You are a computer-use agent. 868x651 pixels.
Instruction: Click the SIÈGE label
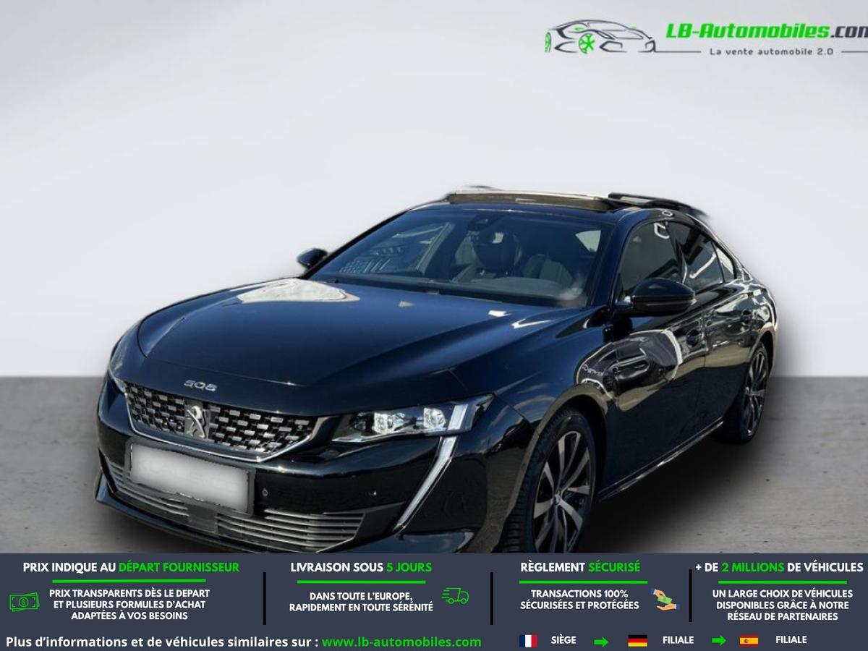click(563, 640)
